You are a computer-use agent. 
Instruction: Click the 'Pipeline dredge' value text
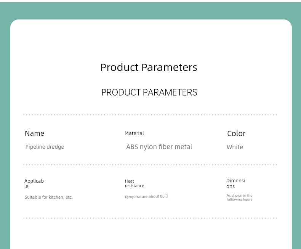point(45,147)
